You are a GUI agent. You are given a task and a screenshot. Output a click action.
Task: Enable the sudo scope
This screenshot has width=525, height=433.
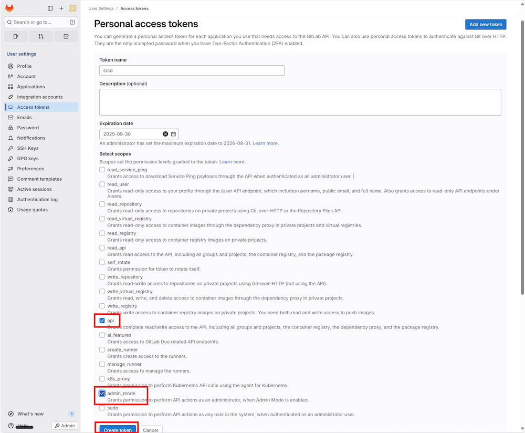tap(102, 408)
